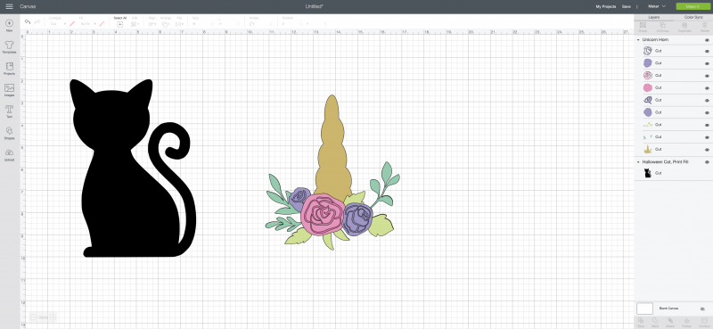Click the Weld tool
713x329 pixels.
654,323
